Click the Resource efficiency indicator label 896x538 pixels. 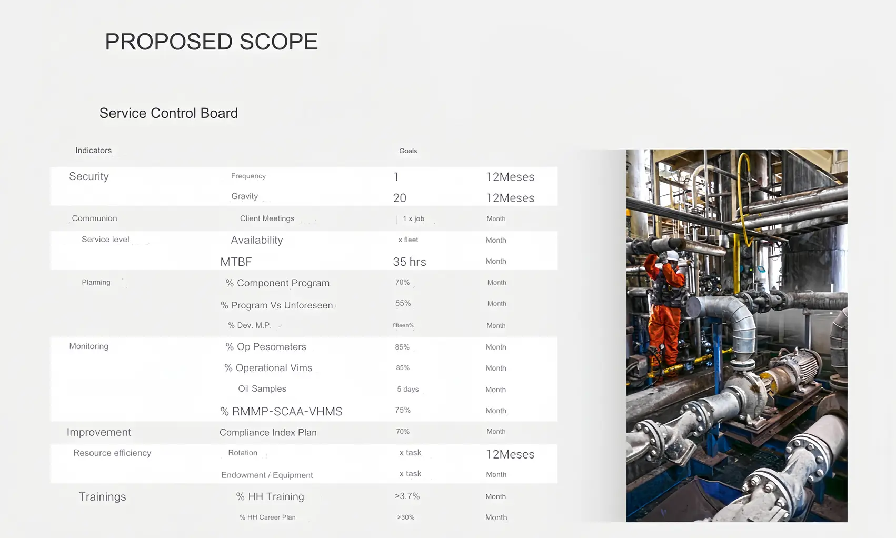click(112, 453)
